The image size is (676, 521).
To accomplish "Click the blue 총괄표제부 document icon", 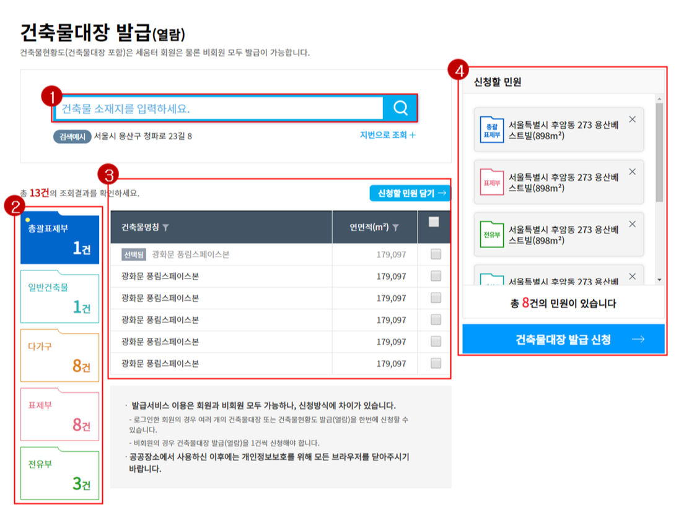I will [492, 129].
